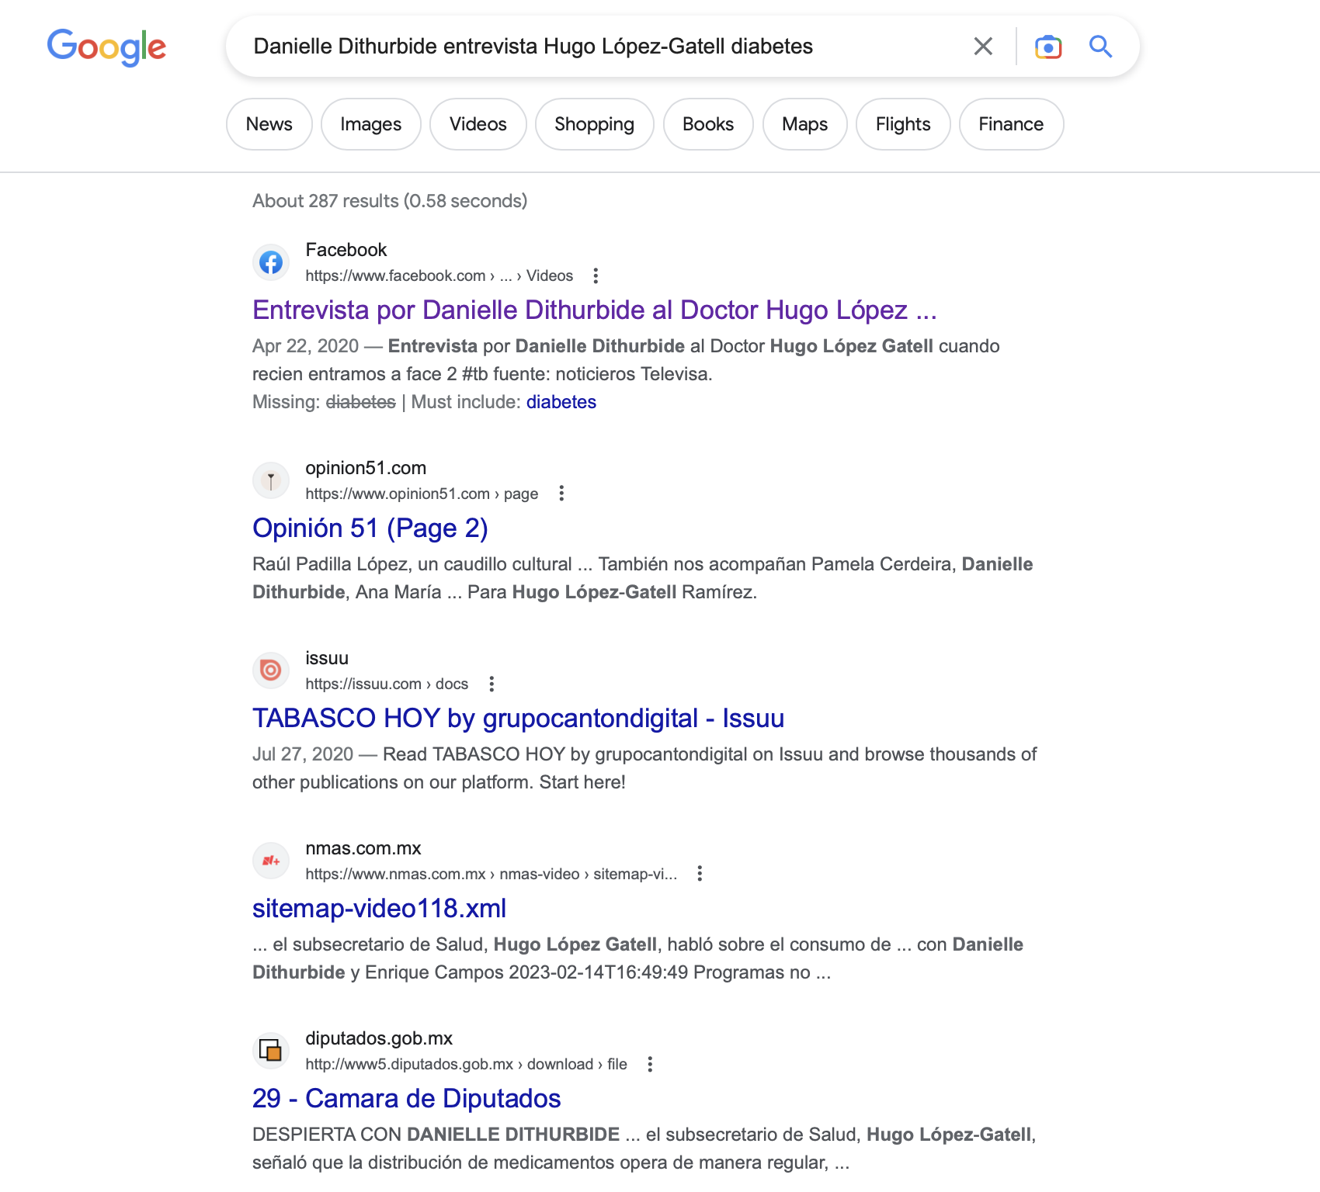
Task: Switch to the Videos filter tab
Action: [478, 124]
